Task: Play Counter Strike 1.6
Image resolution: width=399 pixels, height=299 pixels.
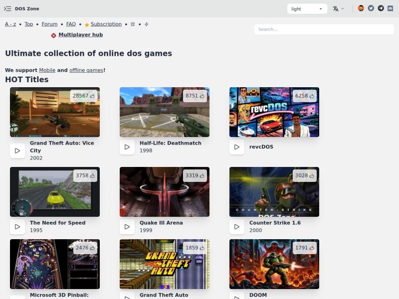Action: pyautogui.click(x=236, y=227)
